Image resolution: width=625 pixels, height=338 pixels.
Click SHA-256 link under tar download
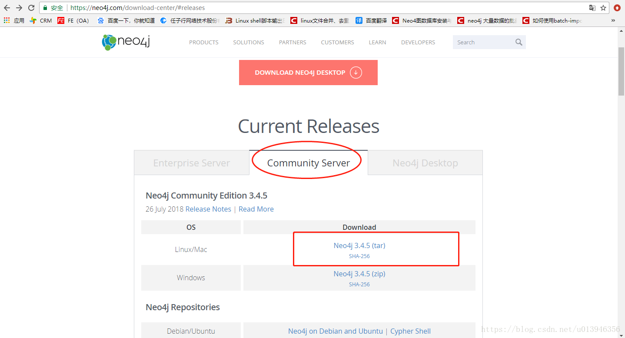point(359,256)
